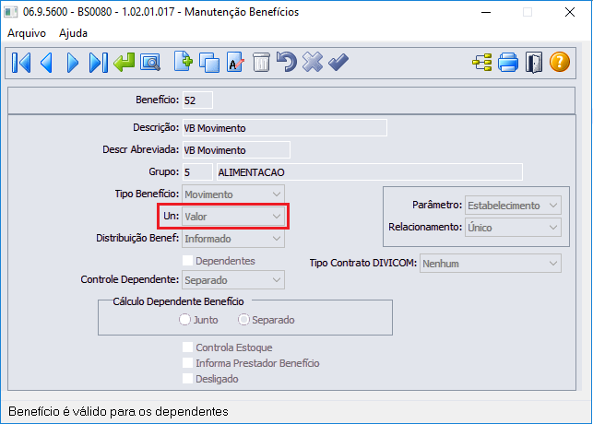Cancel with the X toolbar icon

(313, 63)
